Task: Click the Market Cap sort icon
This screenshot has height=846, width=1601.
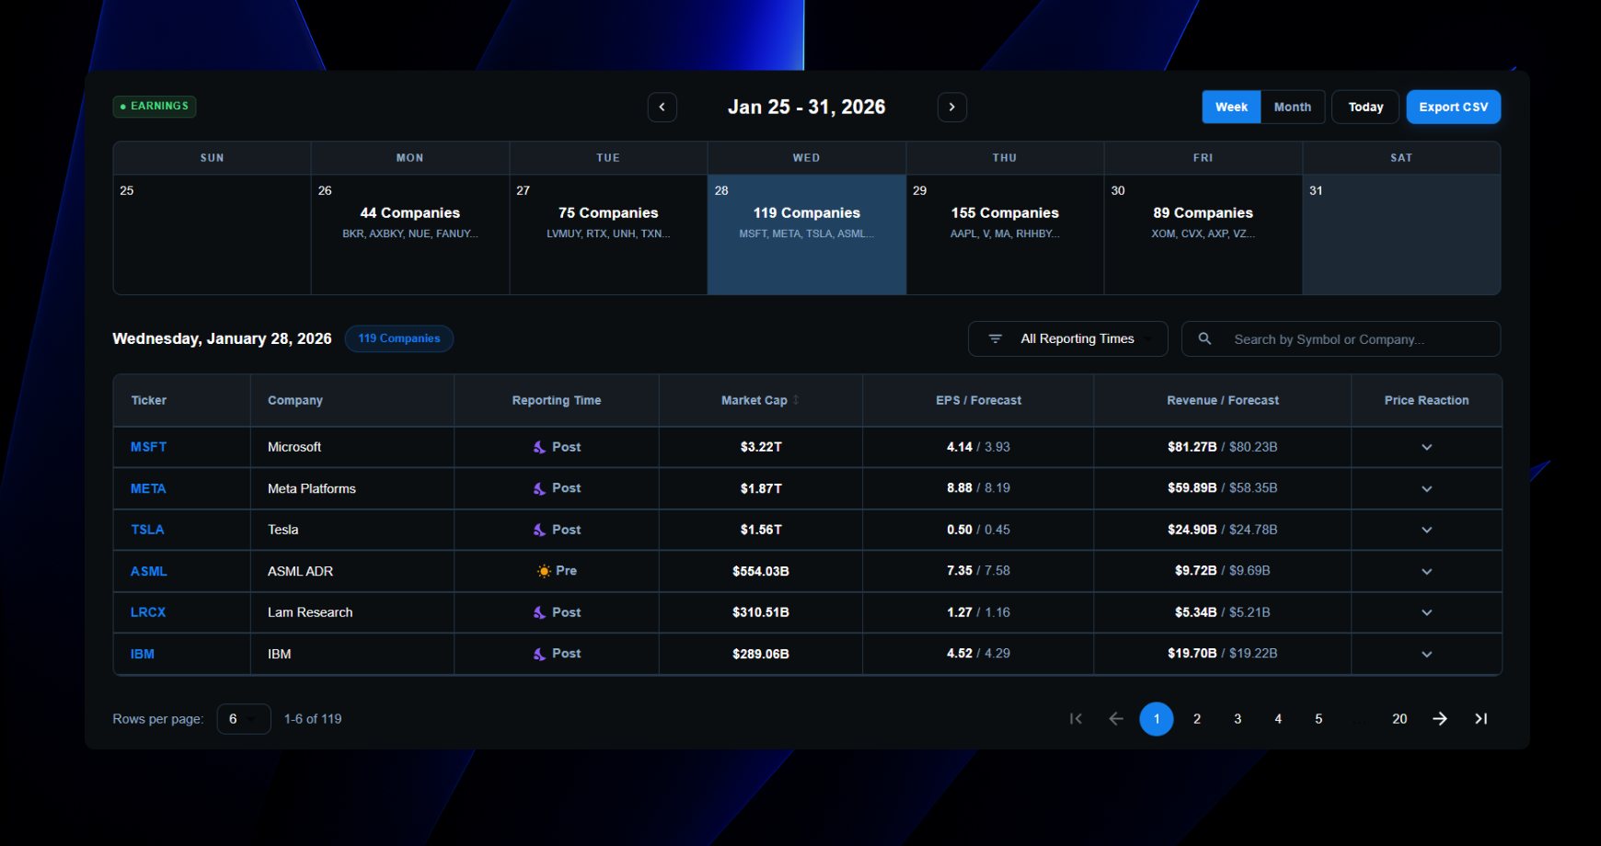Action: (796, 400)
